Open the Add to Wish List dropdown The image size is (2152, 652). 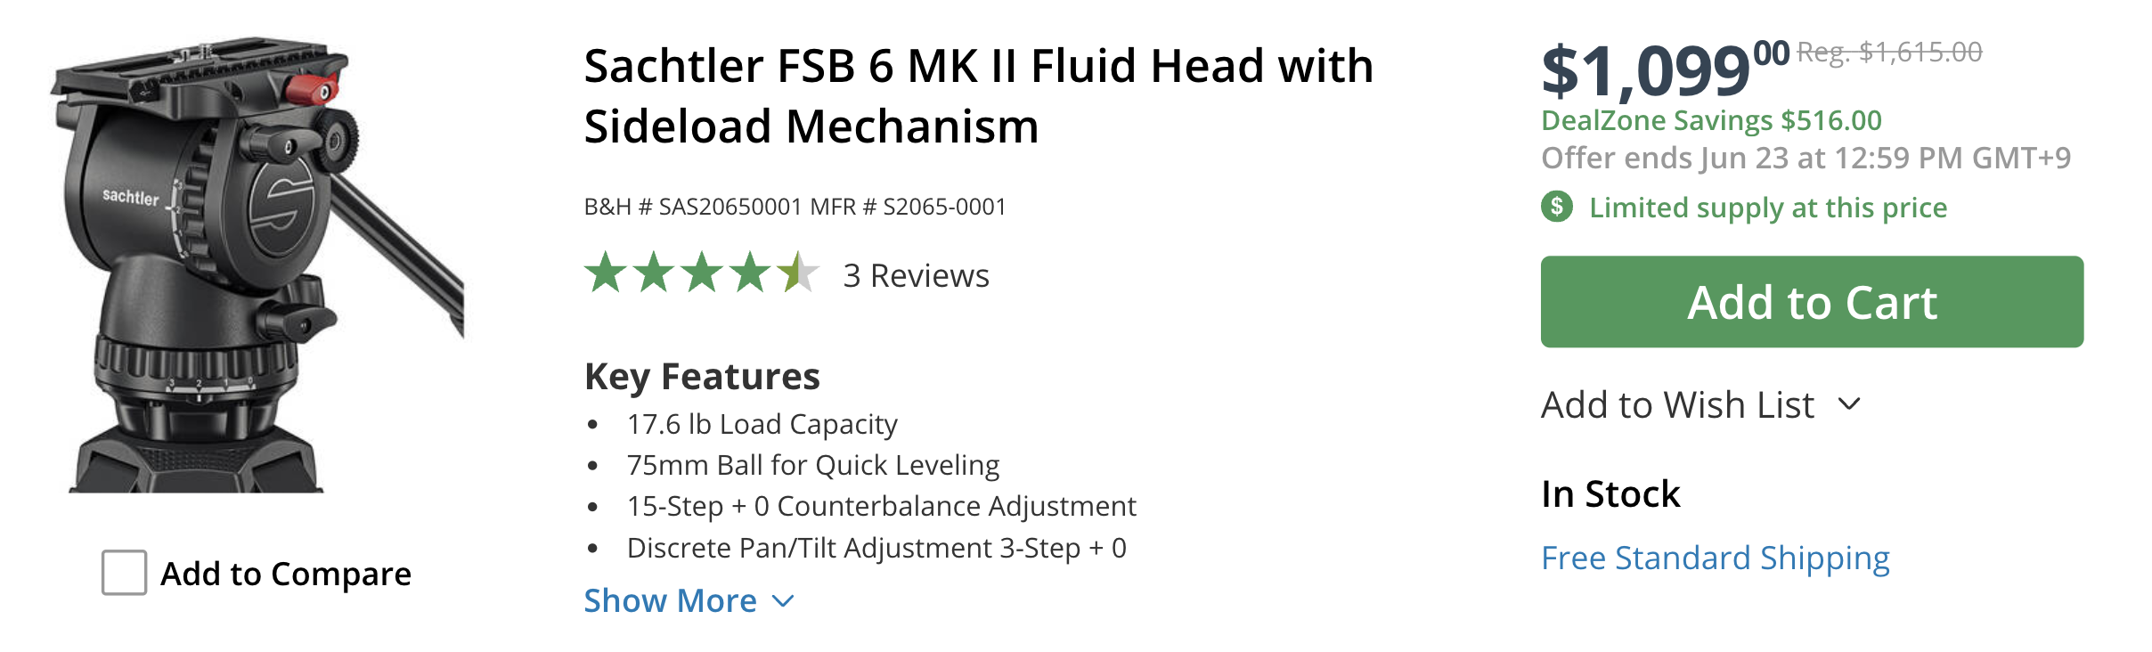click(x=1677, y=405)
